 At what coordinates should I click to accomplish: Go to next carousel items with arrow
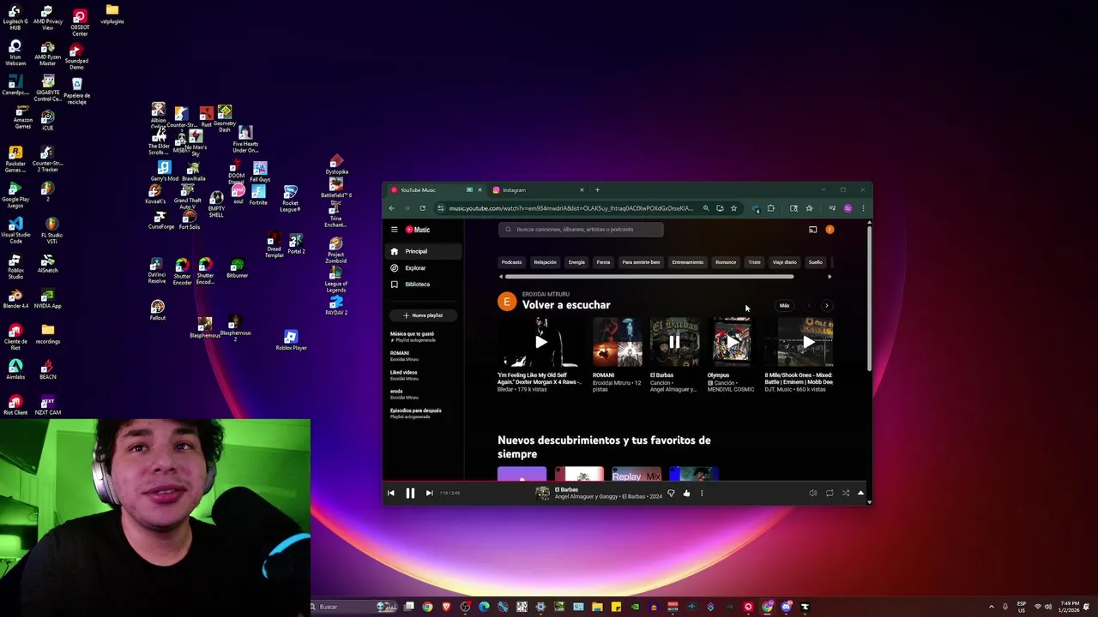[827, 305]
